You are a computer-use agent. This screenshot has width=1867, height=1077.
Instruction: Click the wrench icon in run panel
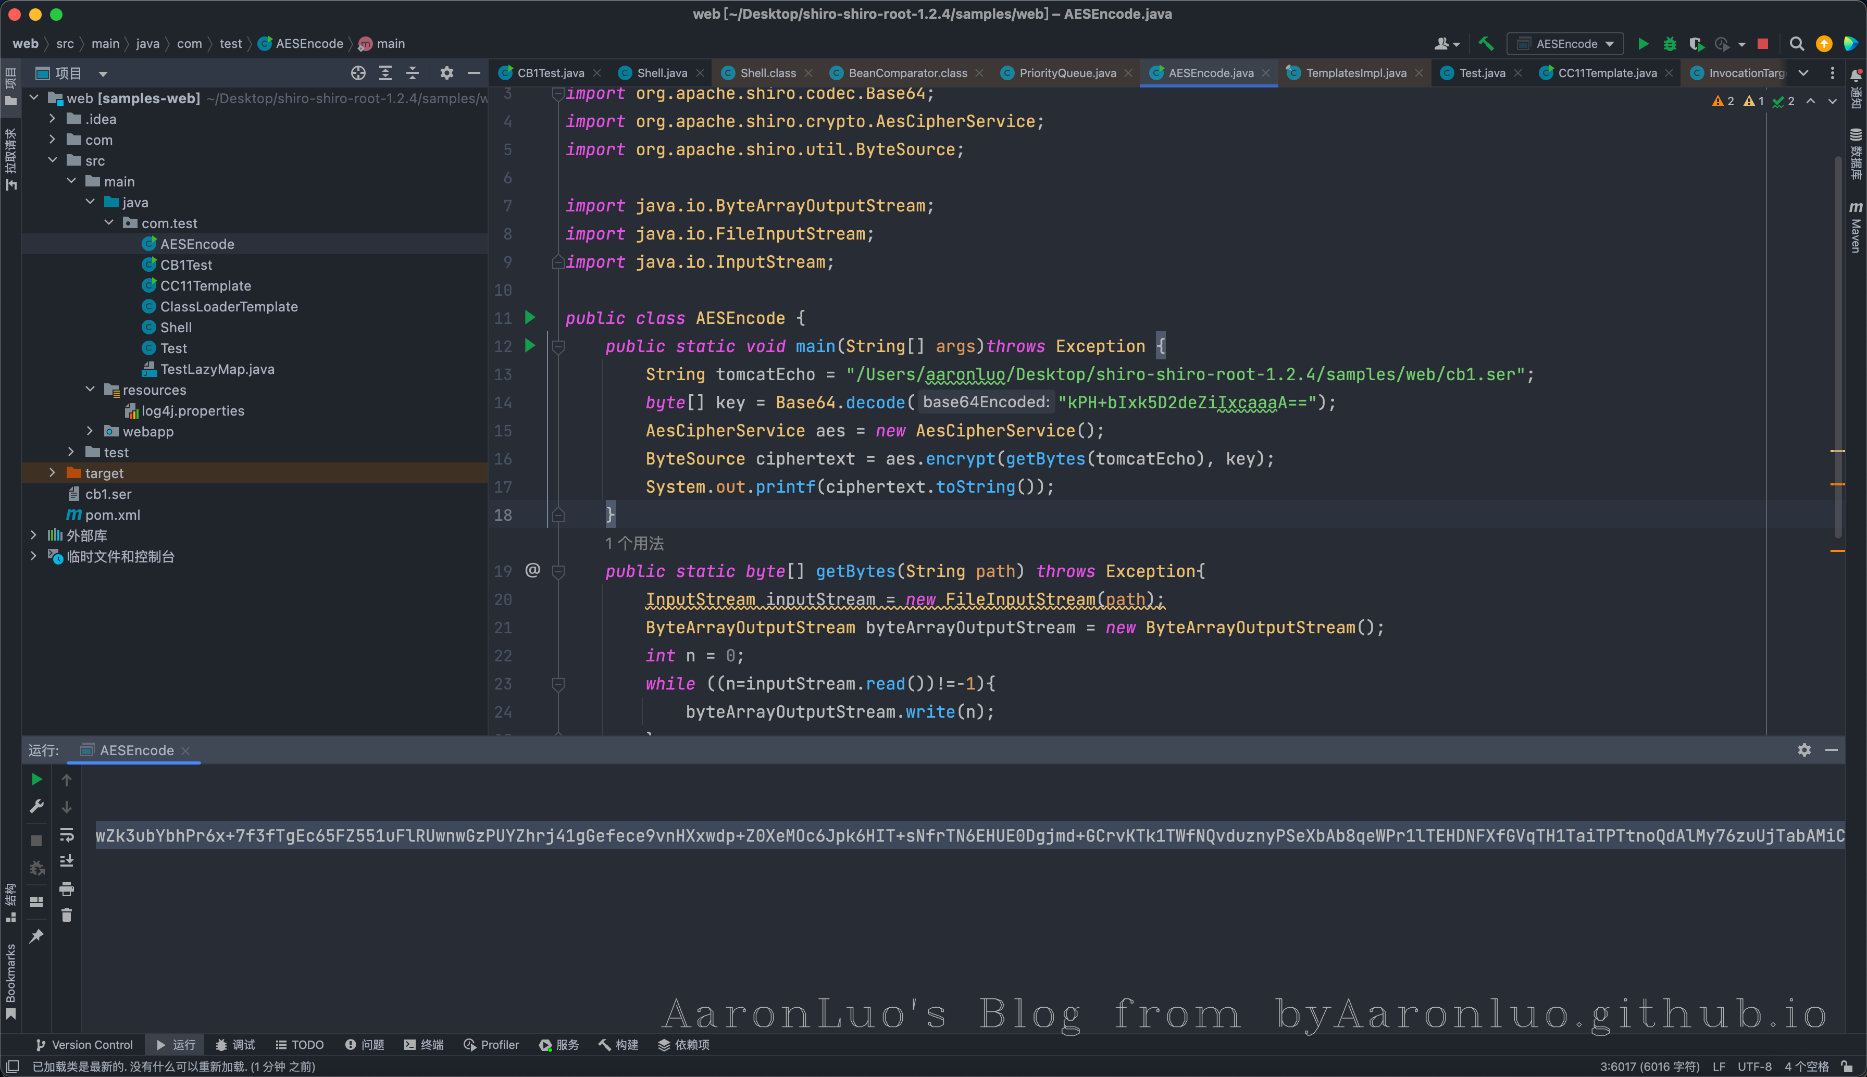(x=36, y=806)
